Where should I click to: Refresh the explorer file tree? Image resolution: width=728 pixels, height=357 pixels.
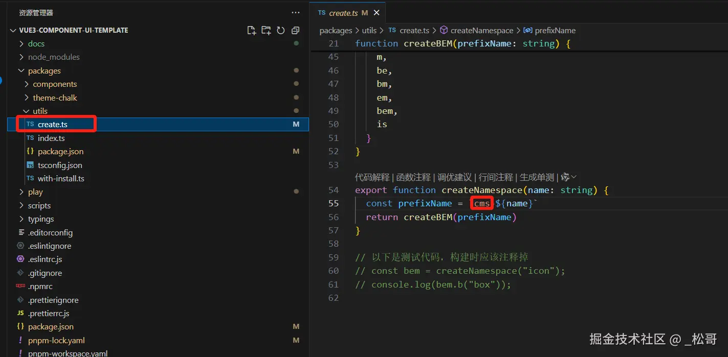coord(280,31)
